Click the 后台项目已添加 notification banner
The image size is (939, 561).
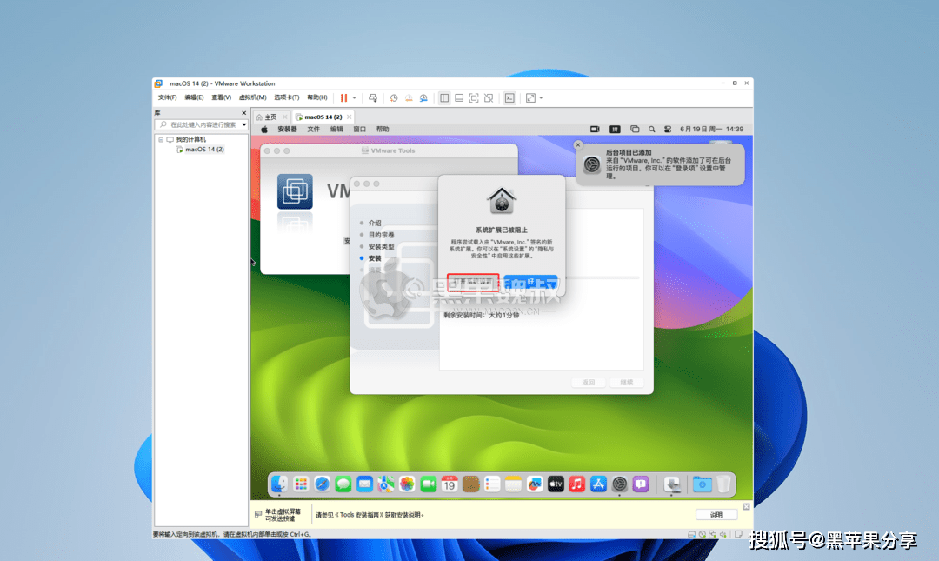click(x=661, y=164)
